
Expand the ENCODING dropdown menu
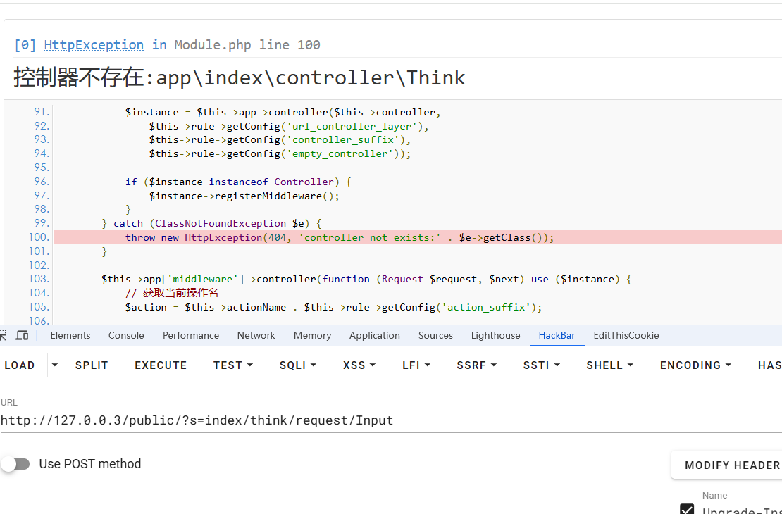[695, 365]
